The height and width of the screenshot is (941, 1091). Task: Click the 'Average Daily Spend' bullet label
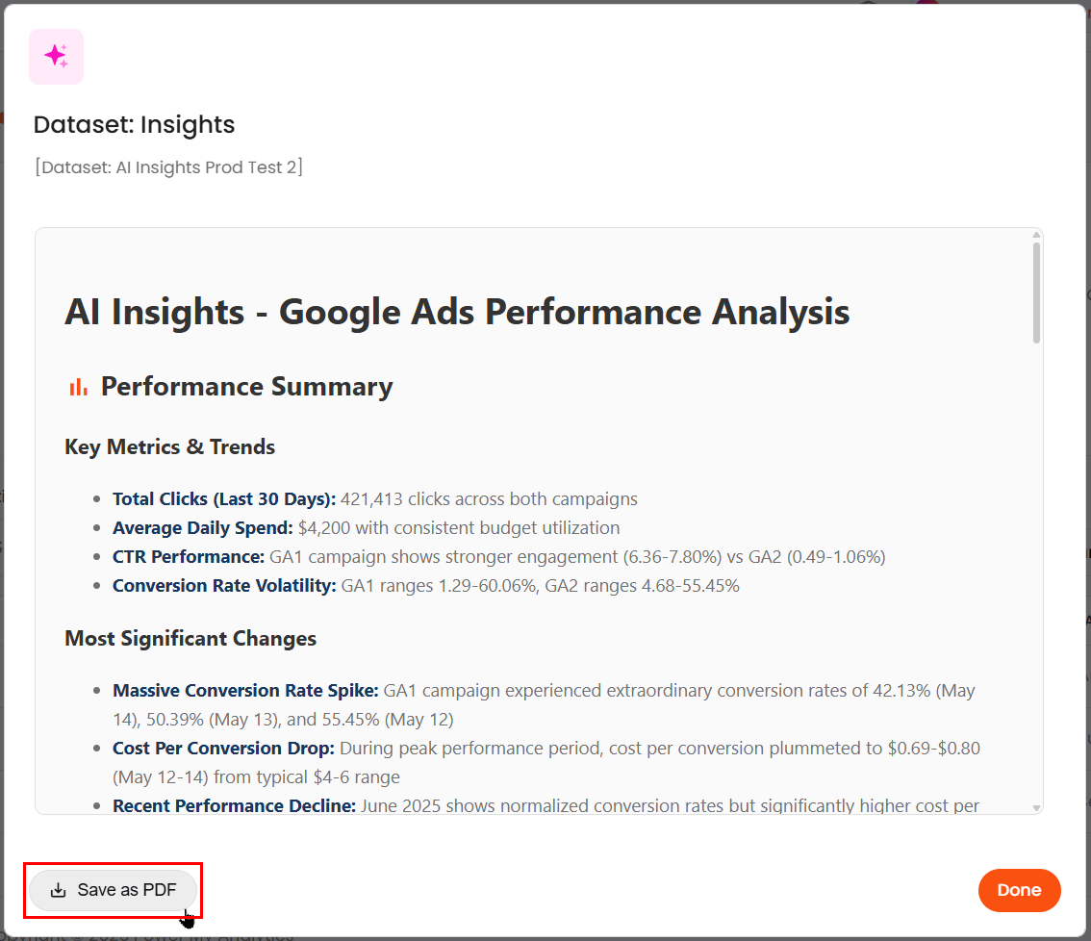tap(202, 527)
